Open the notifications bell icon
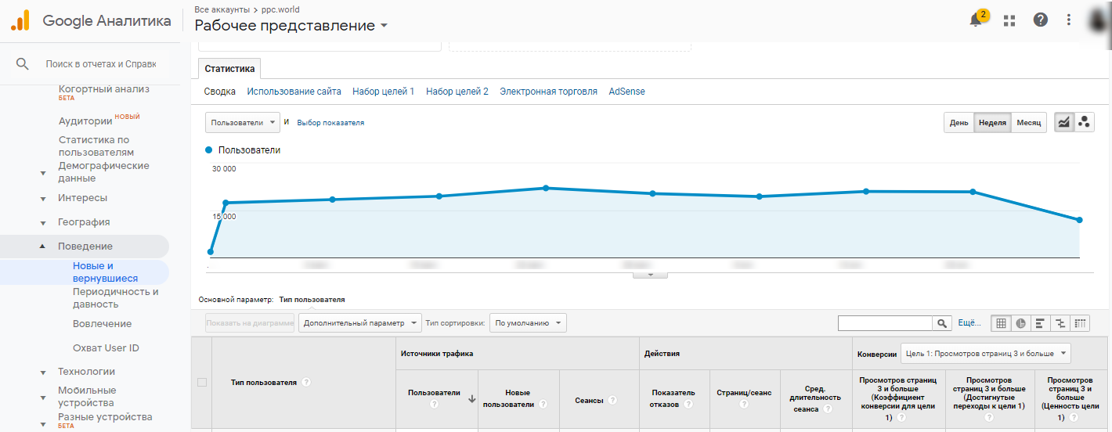1112x432 pixels. coord(976,20)
